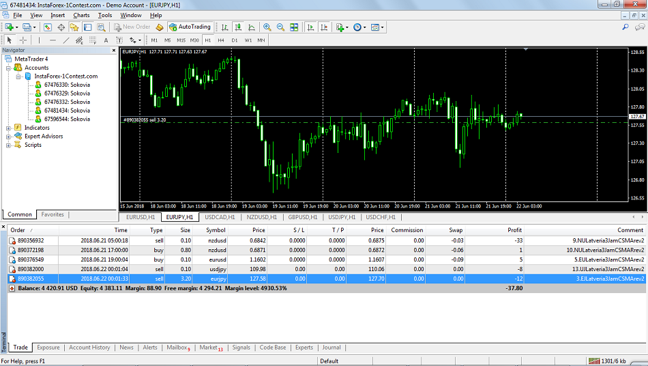This screenshot has width=648, height=366.
Task: Select the text label T tool
Action: point(119,40)
